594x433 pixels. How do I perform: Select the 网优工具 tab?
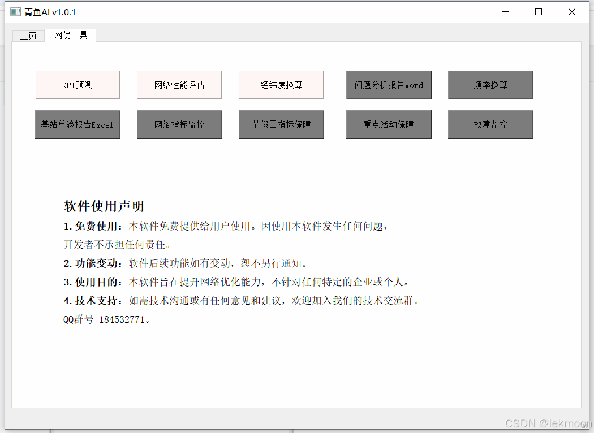click(71, 35)
